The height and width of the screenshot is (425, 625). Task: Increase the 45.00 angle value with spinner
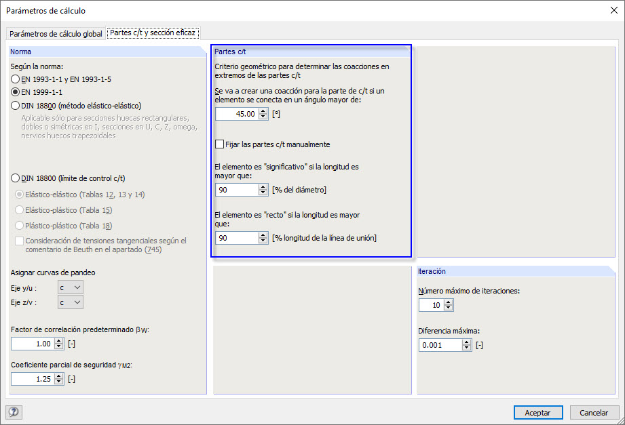point(263,111)
